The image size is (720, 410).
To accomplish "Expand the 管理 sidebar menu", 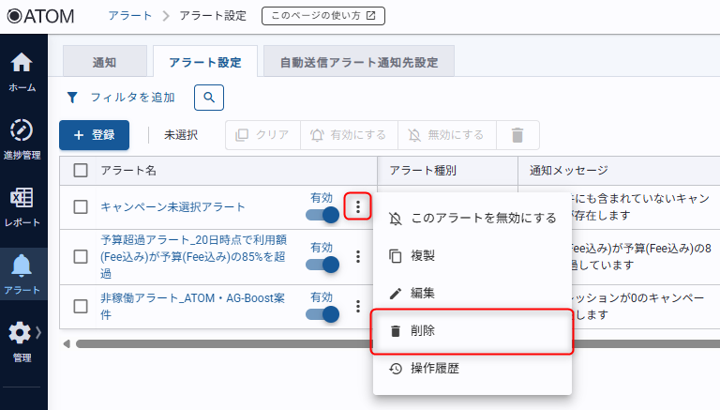I will click(22, 338).
